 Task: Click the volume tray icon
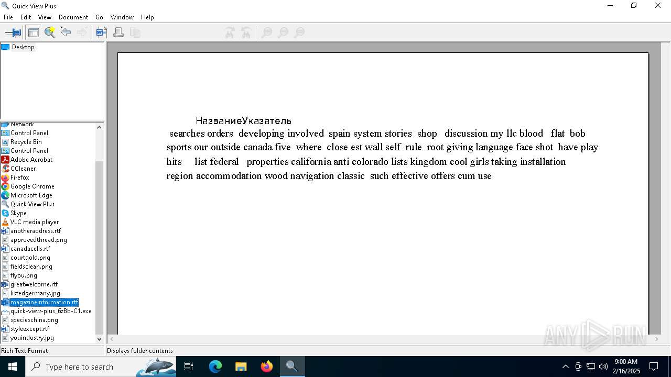pyautogui.click(x=603, y=367)
